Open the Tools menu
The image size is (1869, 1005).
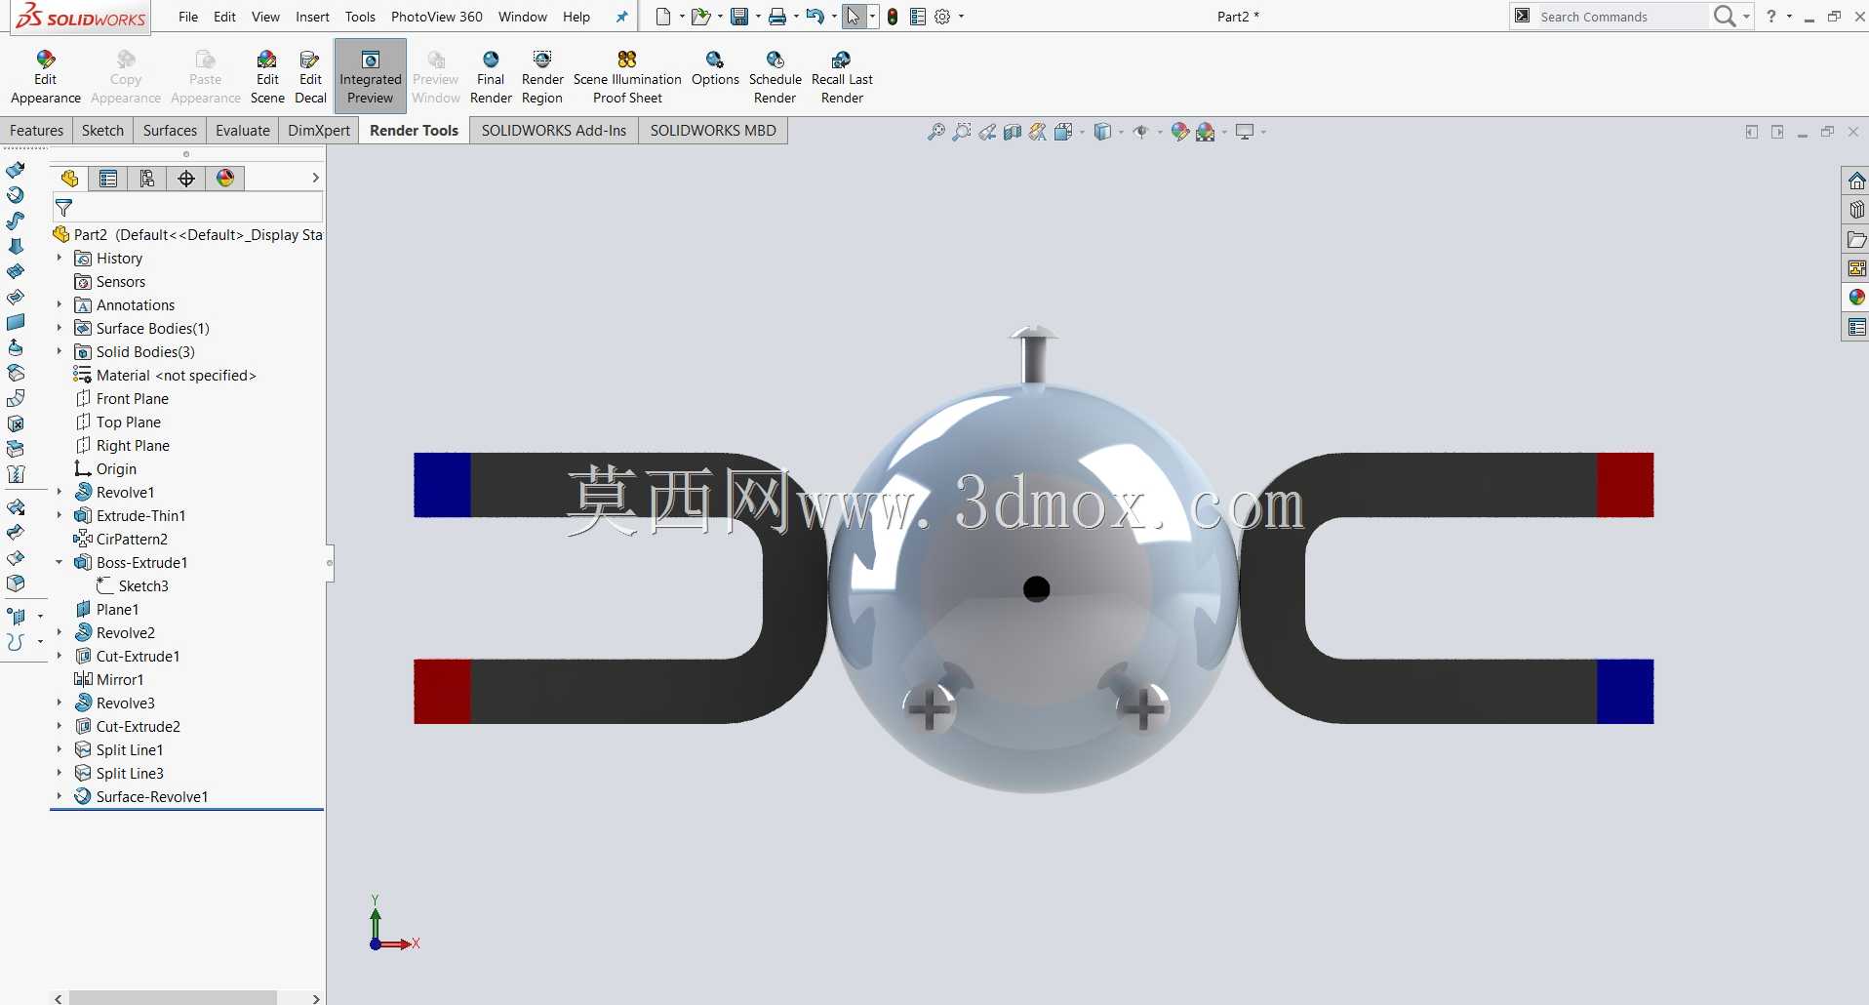360,17
